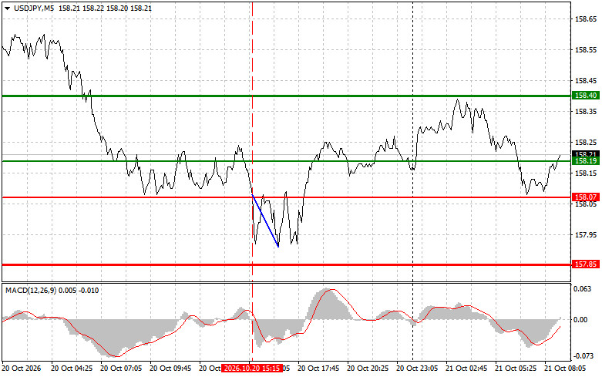Click the 20 Oct 07:05 time label
Screen dimensions: 602x377
121,369
